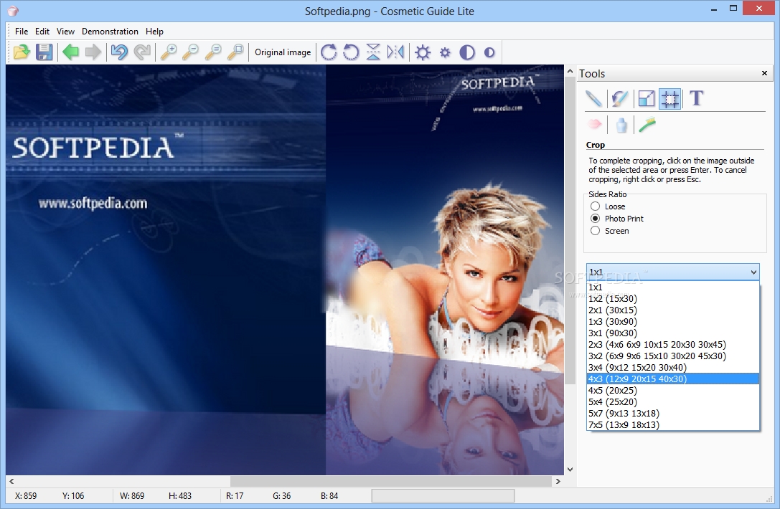Select the Screen sides ratio option
Viewport: 780px width, 509px height.
point(610,231)
